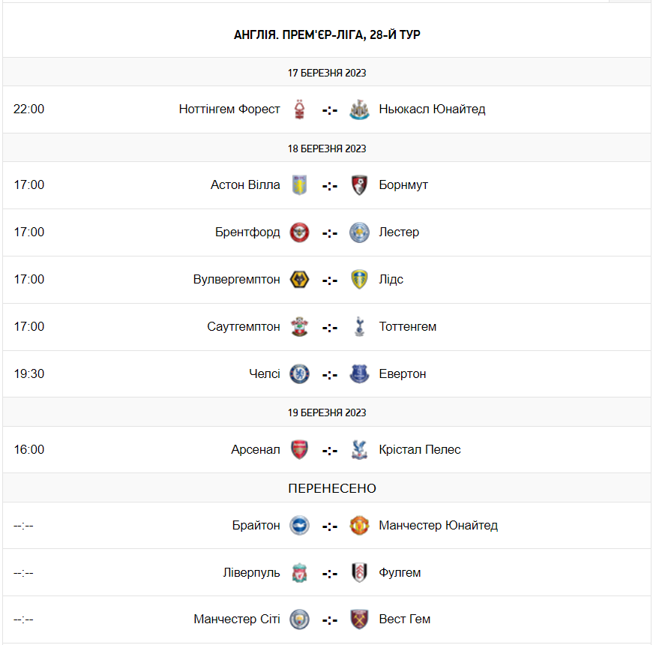This screenshot has height=645, width=653.
Task: Open the Arsenal cannon crest
Action: (299, 449)
